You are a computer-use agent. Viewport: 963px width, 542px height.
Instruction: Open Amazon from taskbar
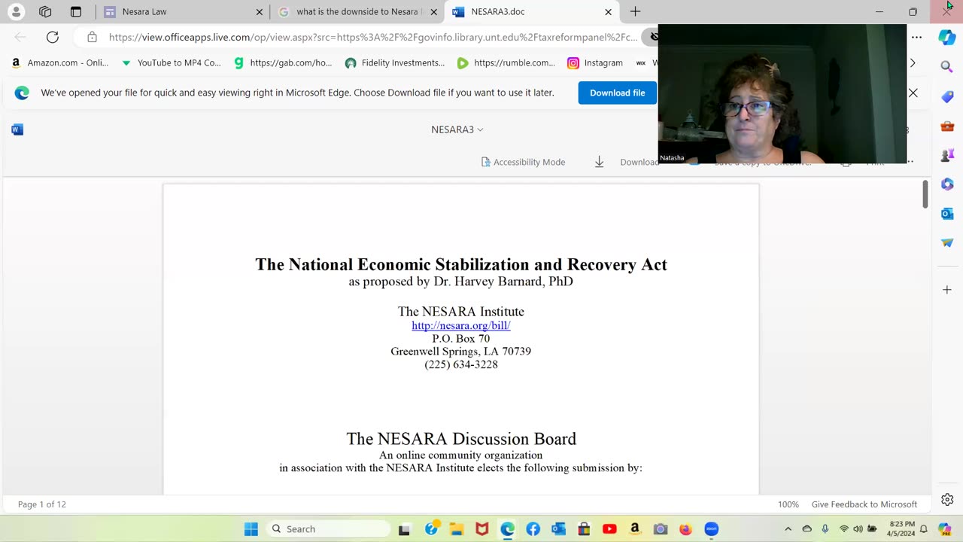tap(635, 529)
